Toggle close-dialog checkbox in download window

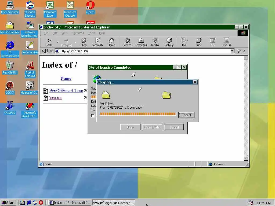[93, 116]
